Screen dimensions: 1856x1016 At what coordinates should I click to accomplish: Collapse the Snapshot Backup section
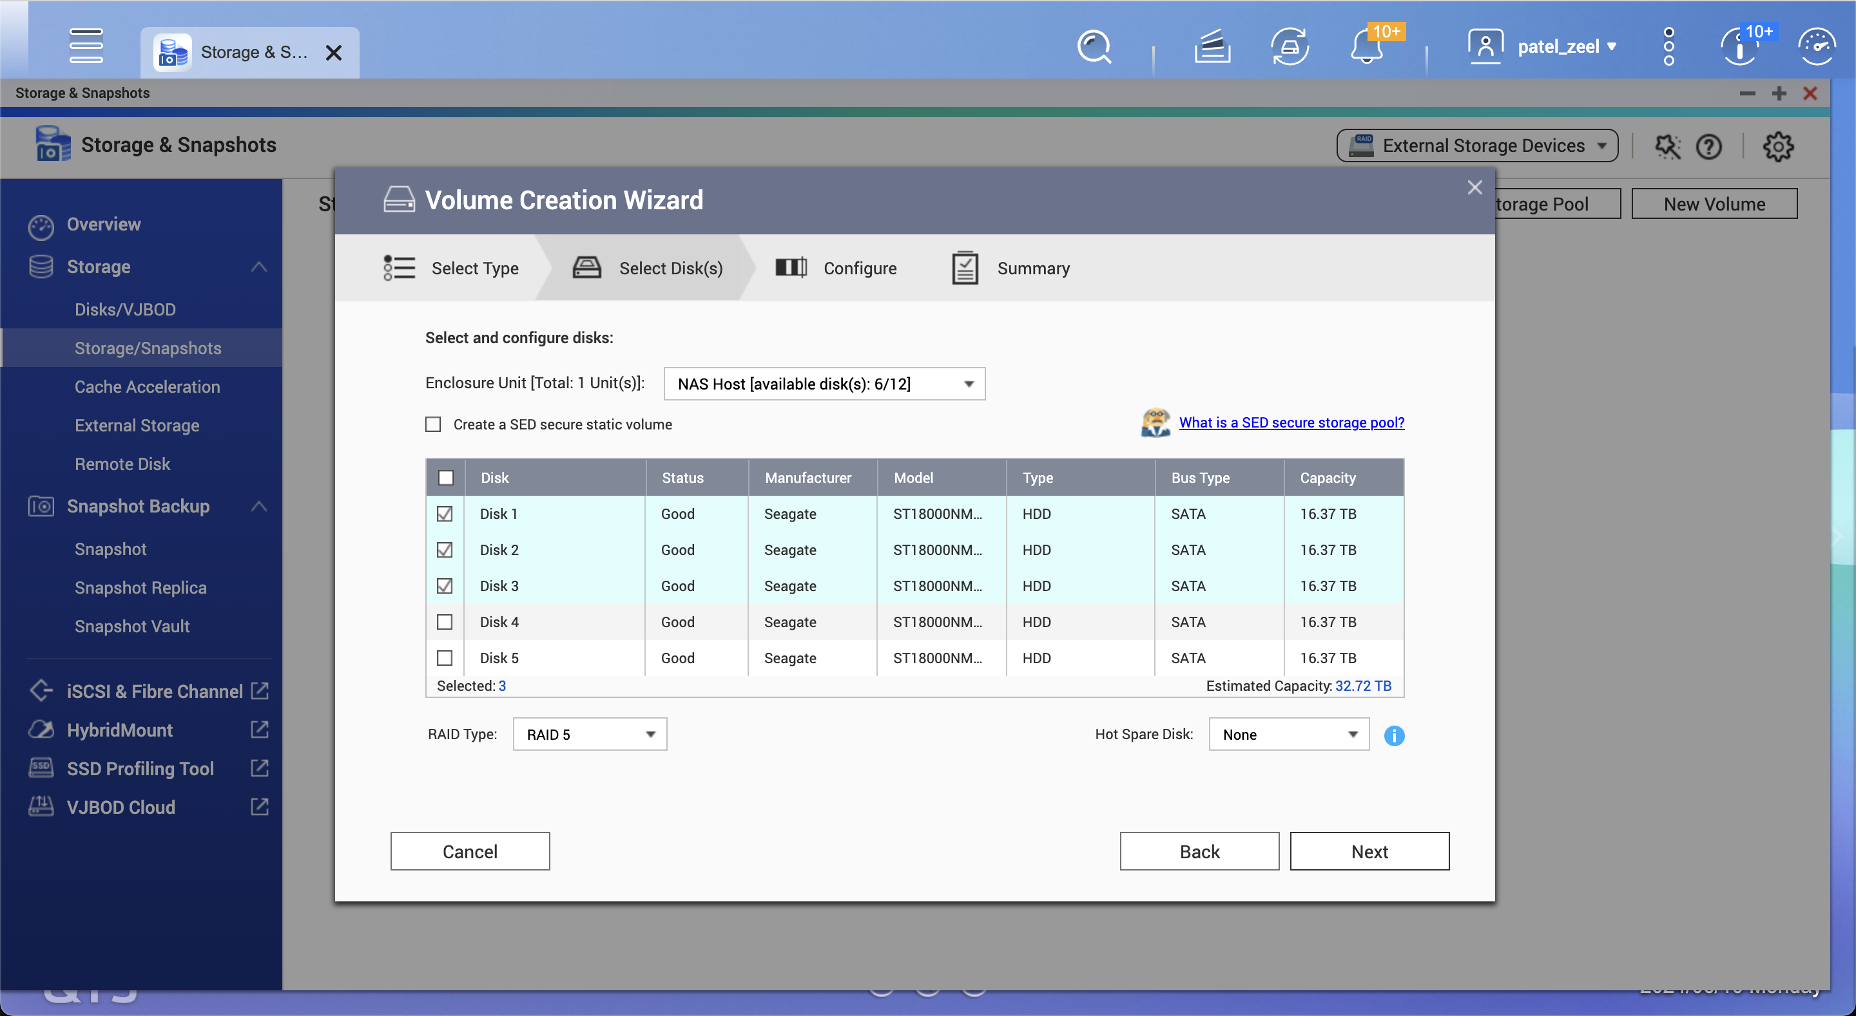[x=258, y=506]
